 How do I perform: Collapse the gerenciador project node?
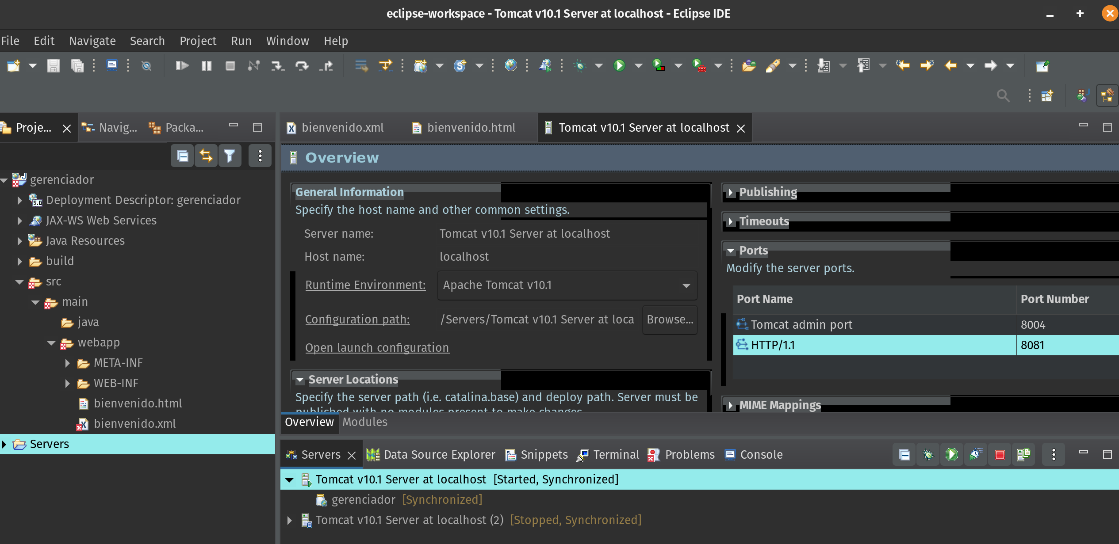[x=4, y=180]
